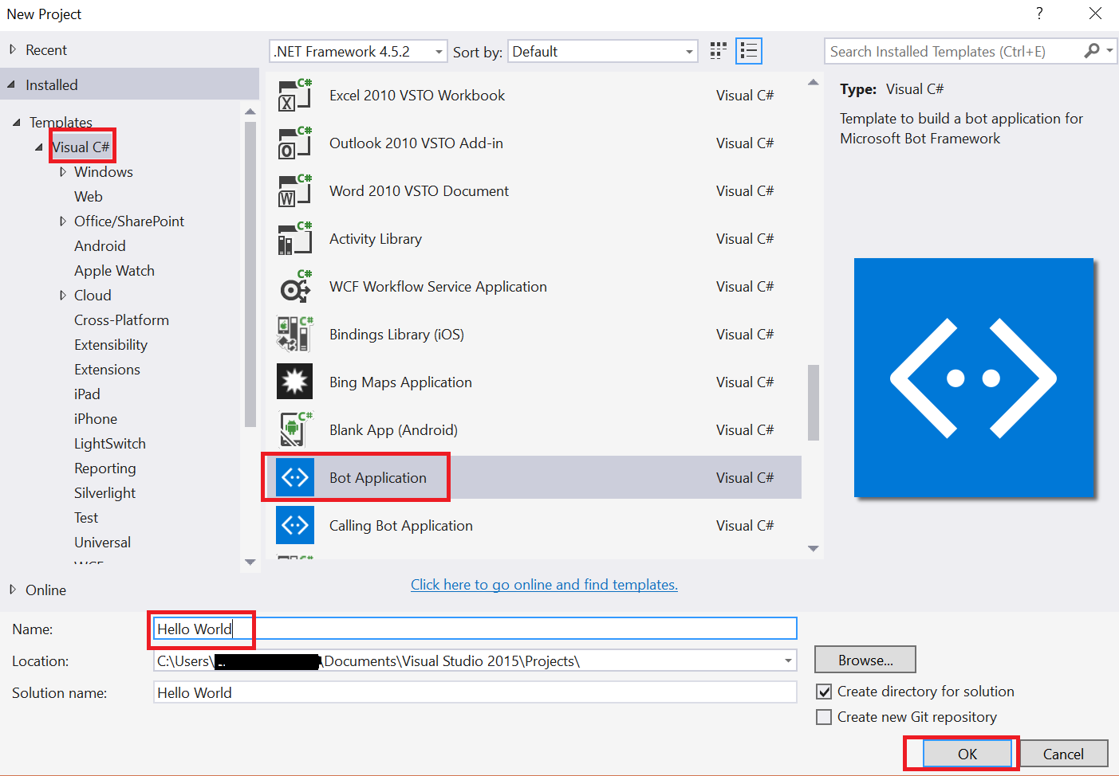
Task: Open the dialog help question mark
Action: [1038, 14]
